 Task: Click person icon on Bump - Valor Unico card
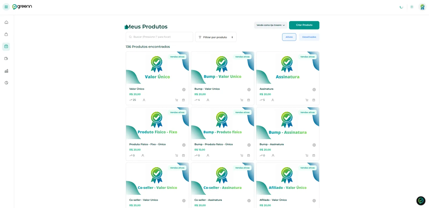208,100
